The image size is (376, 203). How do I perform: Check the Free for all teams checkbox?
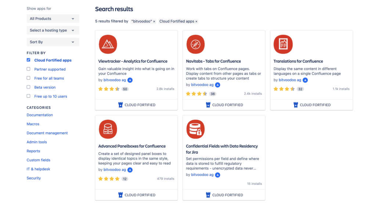coord(29,78)
